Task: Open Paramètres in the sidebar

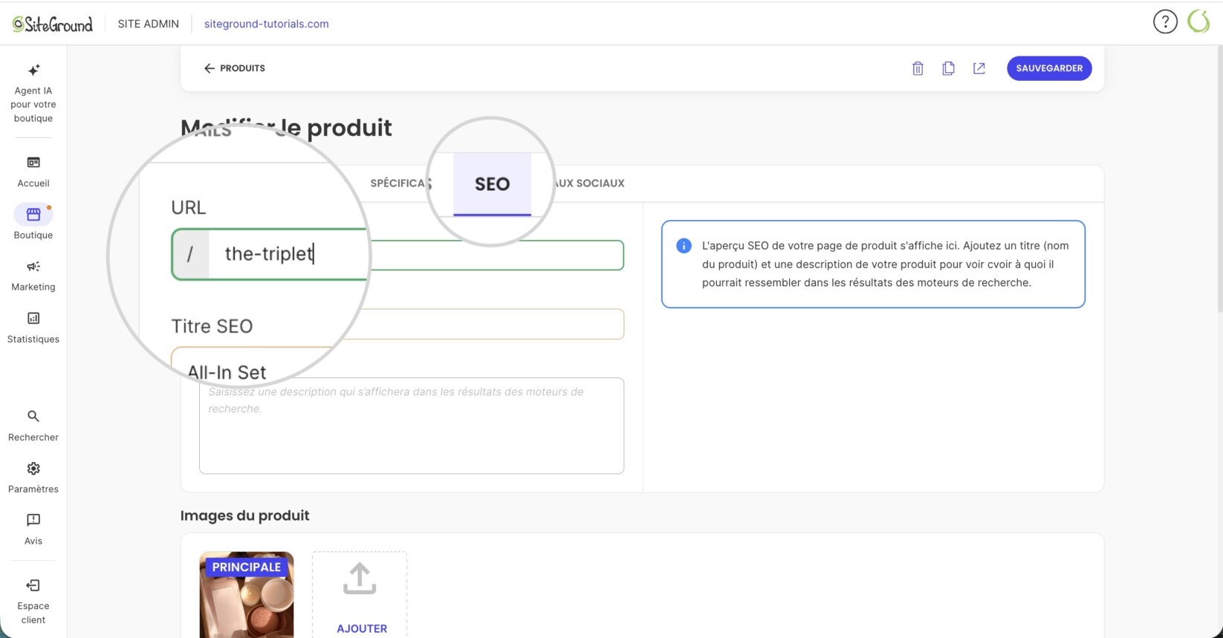Action: 33,478
